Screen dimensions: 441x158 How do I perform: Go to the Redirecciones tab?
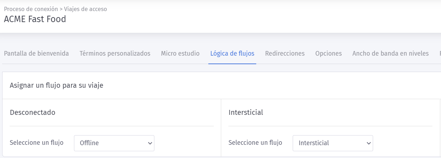(x=285, y=53)
